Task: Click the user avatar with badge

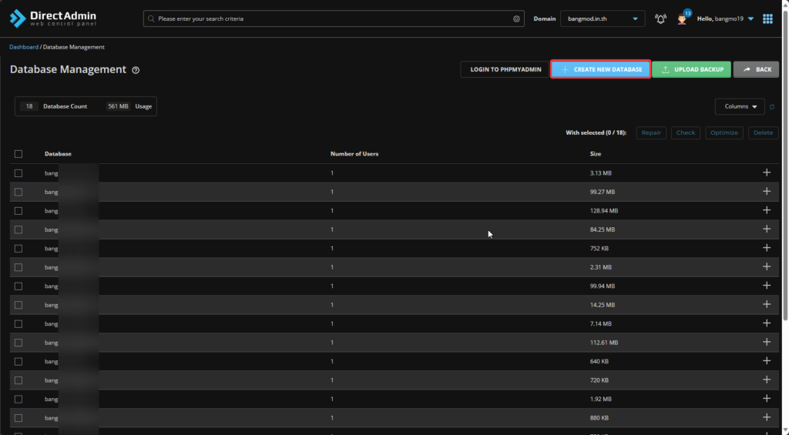Action: coord(682,18)
